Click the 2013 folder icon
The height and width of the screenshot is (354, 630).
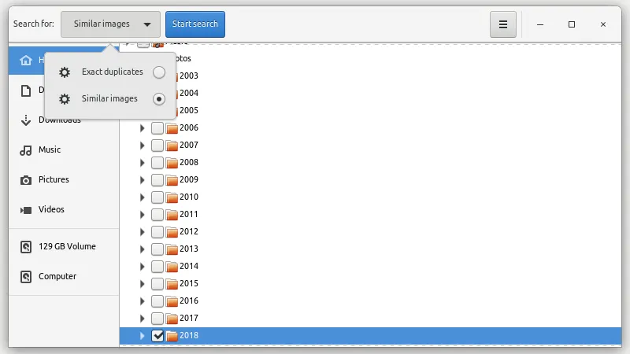172,249
